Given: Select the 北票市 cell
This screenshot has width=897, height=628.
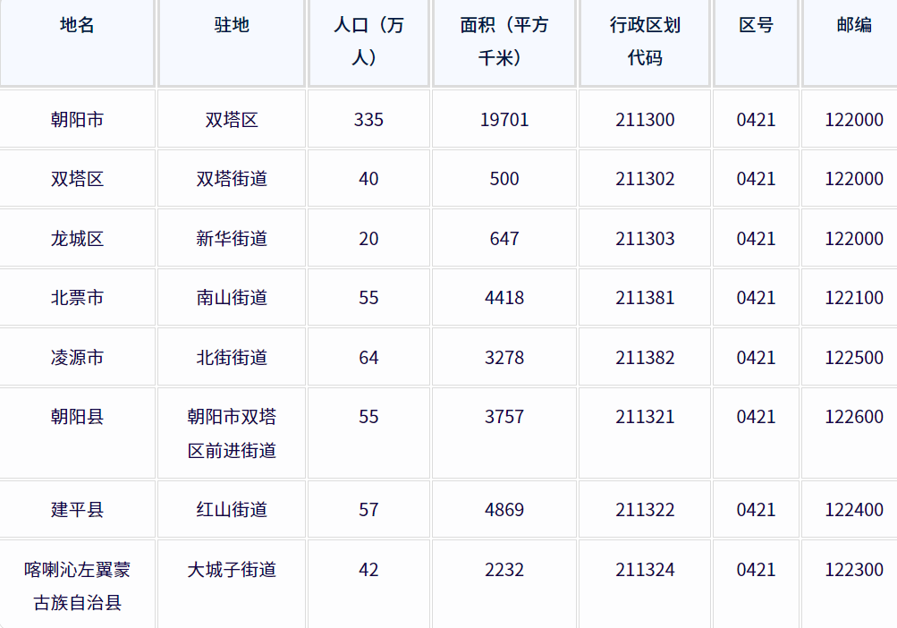Looking at the screenshot, I should pyautogui.click(x=77, y=298).
